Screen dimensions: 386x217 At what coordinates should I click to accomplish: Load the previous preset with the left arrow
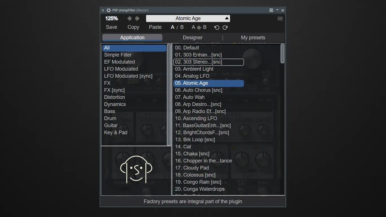(129, 18)
